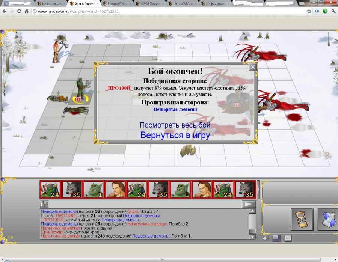338x262 pixels.
Task: Open the chat log speech-bubble icon
Action: tap(288, 238)
